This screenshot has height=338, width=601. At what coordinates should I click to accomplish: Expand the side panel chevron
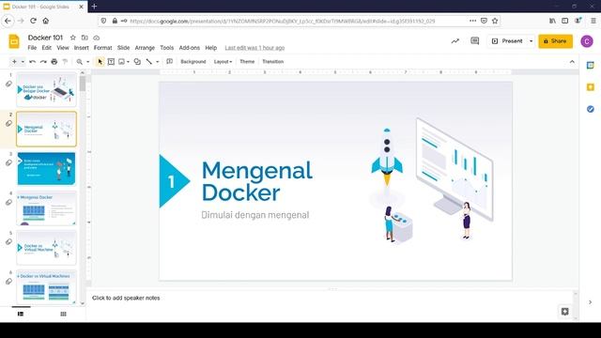[x=591, y=302]
